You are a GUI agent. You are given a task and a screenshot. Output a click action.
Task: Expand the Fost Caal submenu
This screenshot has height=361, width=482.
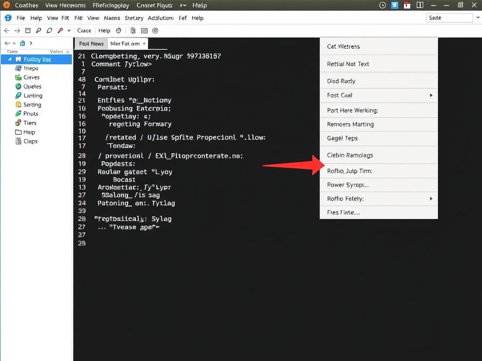click(431, 95)
